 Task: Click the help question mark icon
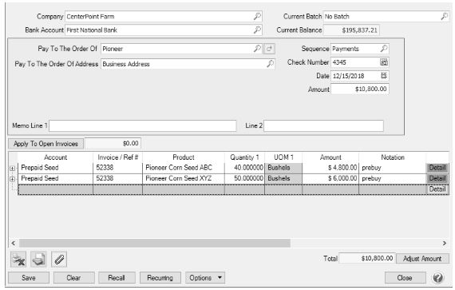[x=437, y=278]
